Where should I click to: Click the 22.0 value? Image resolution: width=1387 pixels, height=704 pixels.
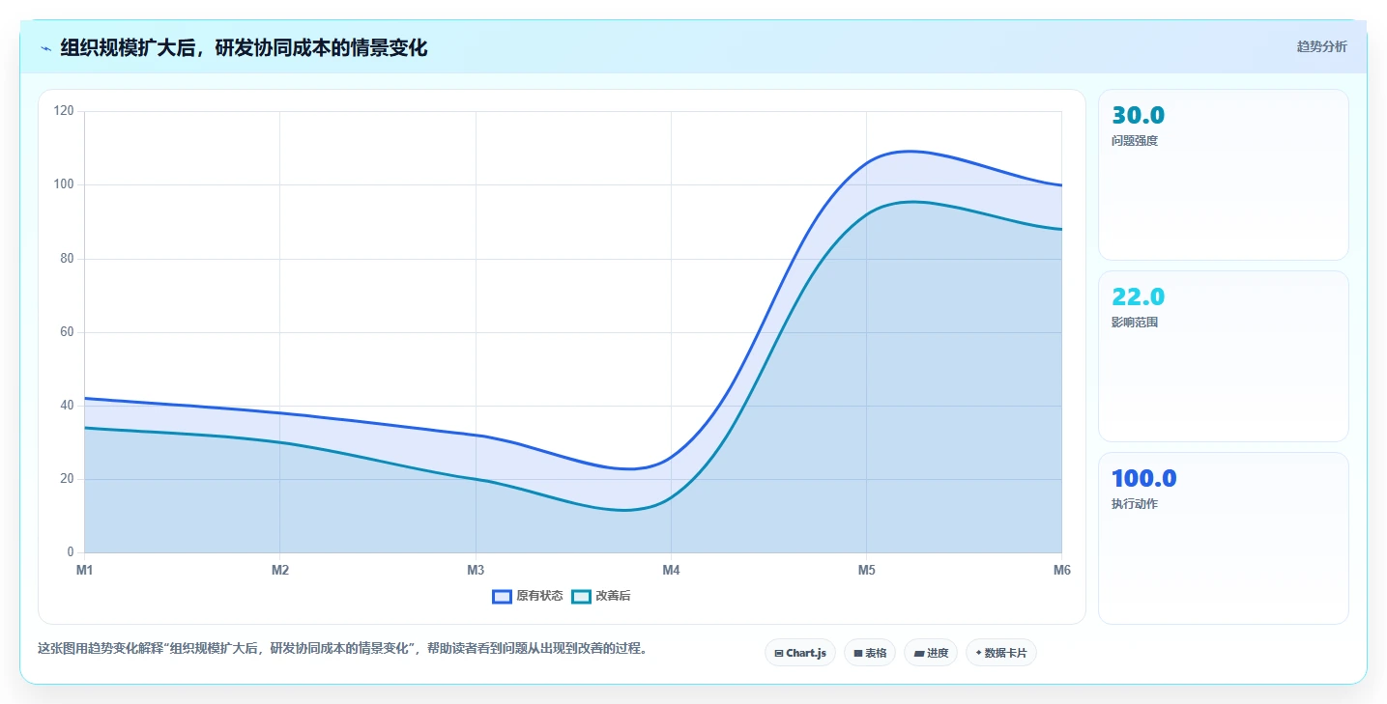[x=1139, y=297]
